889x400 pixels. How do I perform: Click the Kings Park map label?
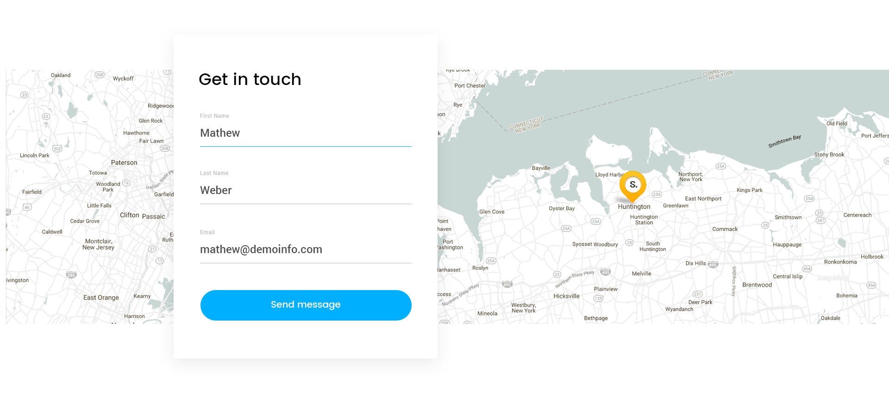[749, 190]
